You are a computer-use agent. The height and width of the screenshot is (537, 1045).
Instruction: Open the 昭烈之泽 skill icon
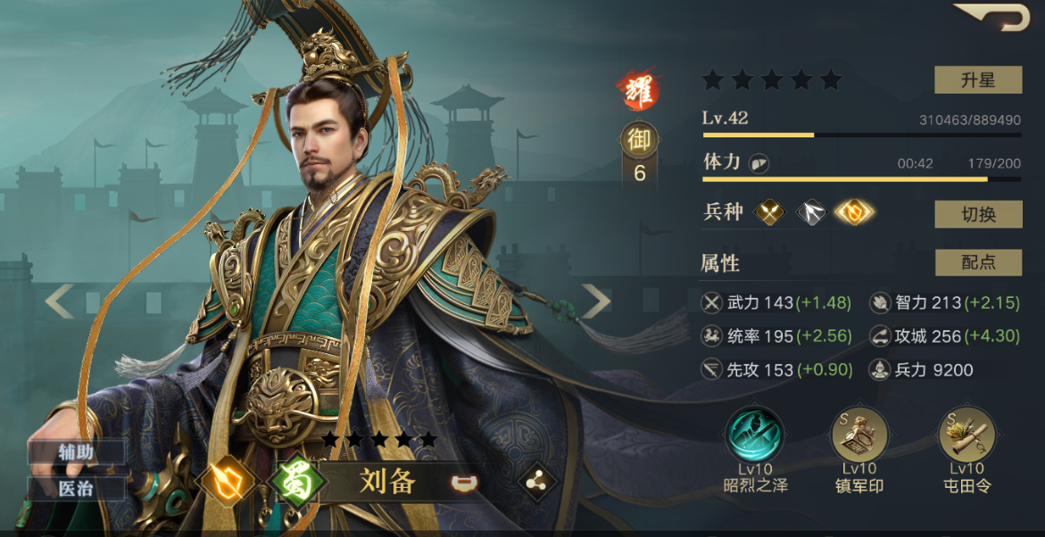pos(754,435)
